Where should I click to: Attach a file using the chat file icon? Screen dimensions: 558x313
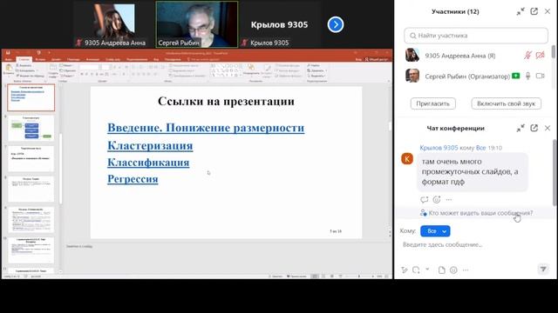[442, 270]
